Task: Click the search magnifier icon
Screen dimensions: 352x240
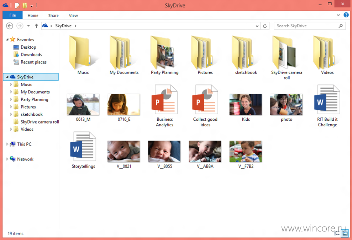Action: 341,26
